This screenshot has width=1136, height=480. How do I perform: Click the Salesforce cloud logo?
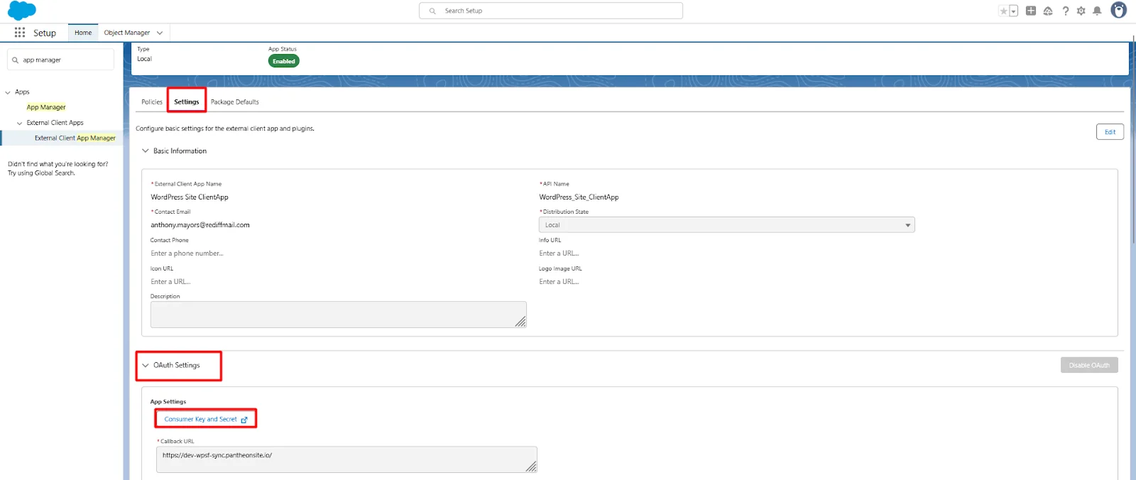pos(21,11)
